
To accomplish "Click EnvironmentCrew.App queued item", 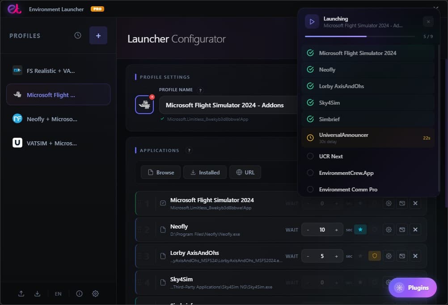I will (x=368, y=173).
